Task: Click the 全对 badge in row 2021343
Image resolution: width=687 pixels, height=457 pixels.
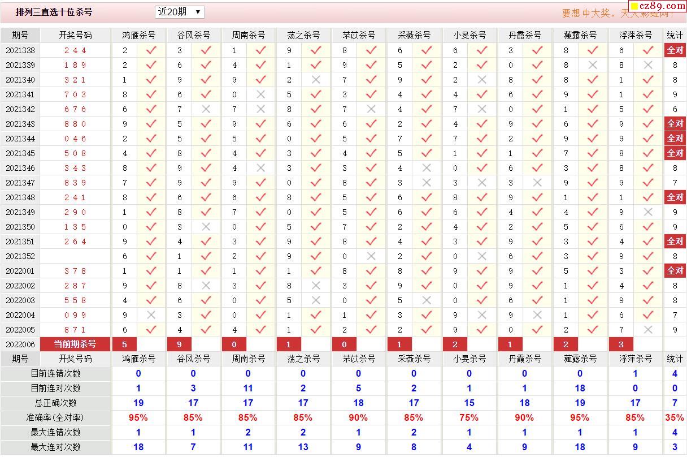Action: tap(675, 124)
